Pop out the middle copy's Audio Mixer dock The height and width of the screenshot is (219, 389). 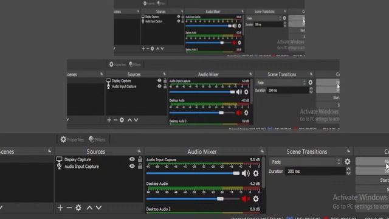click(250, 74)
